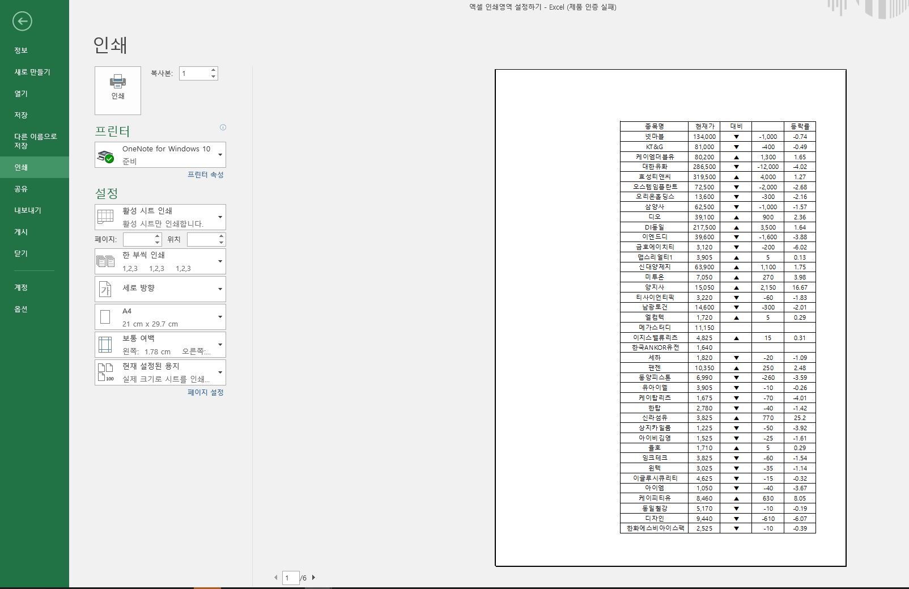Image resolution: width=909 pixels, height=589 pixels.
Task: Click the printer info icon
Action: [x=223, y=128]
